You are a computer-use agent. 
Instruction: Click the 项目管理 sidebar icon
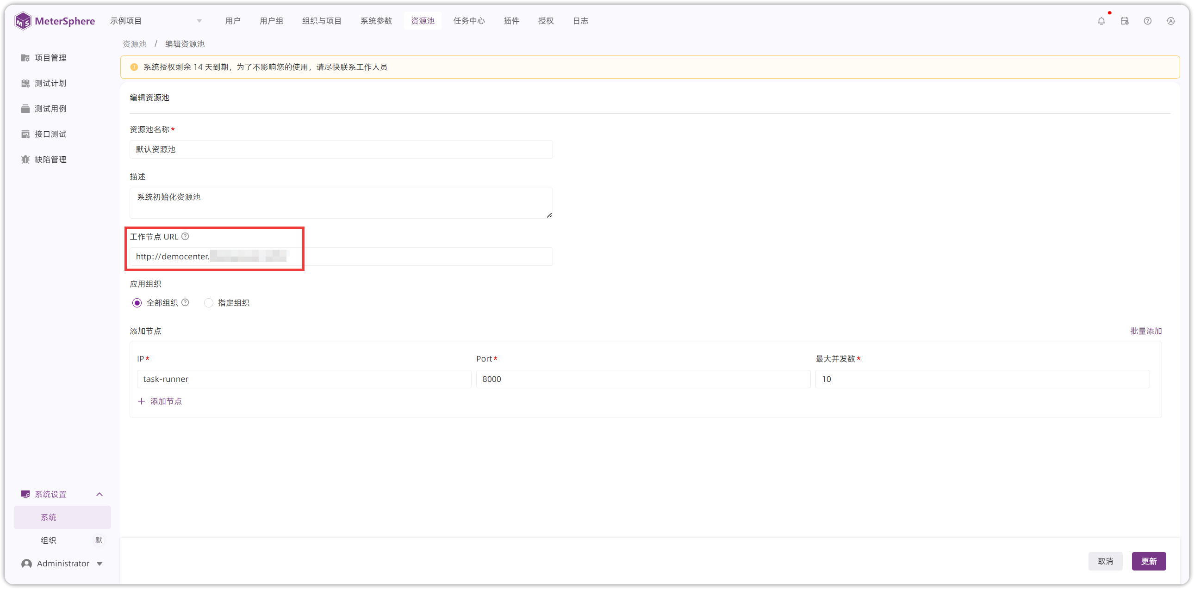25,58
